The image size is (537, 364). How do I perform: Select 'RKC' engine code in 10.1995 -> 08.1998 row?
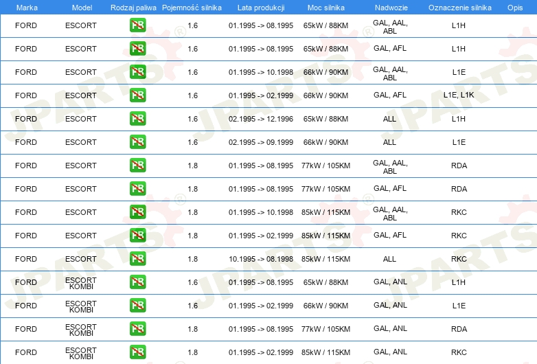pos(459,259)
